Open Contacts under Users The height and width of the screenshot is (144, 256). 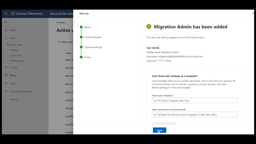pos(14,50)
